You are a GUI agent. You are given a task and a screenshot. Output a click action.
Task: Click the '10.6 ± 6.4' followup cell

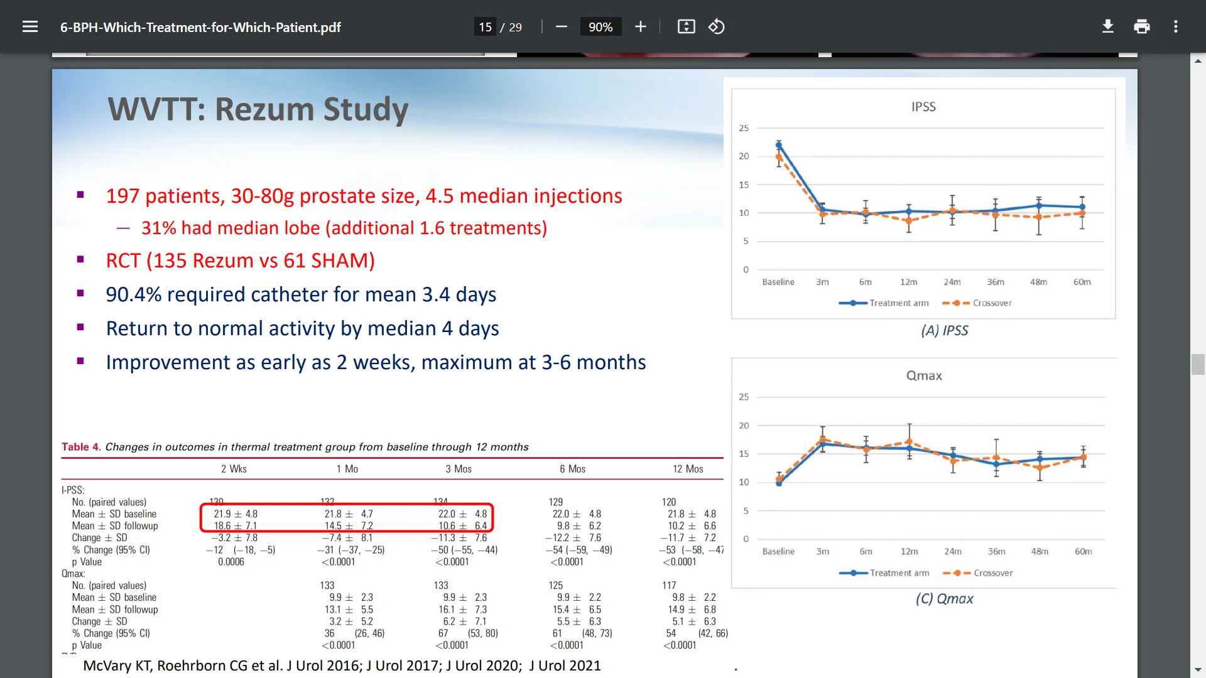(x=462, y=526)
